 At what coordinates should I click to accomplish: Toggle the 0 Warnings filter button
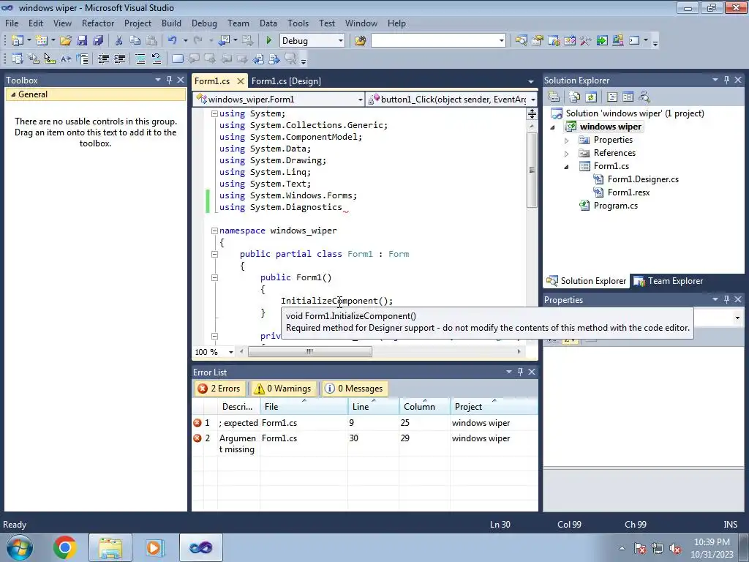click(x=284, y=389)
